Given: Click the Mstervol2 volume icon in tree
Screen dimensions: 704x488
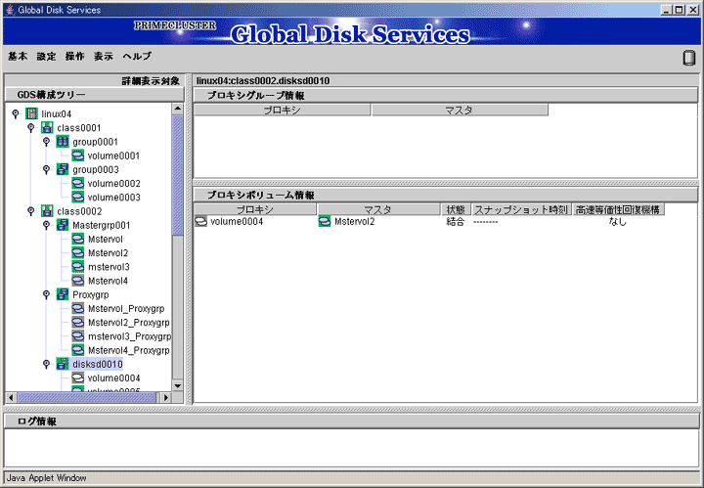Looking at the screenshot, I should (77, 253).
